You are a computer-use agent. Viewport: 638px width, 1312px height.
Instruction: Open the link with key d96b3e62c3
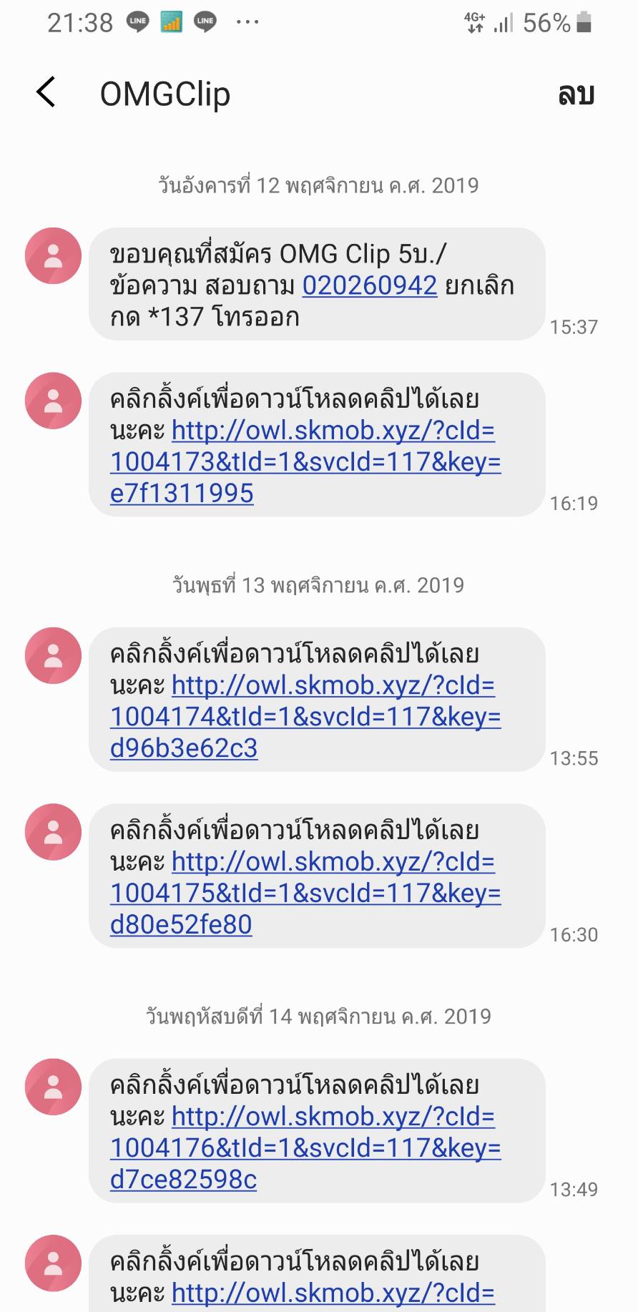[x=305, y=716]
